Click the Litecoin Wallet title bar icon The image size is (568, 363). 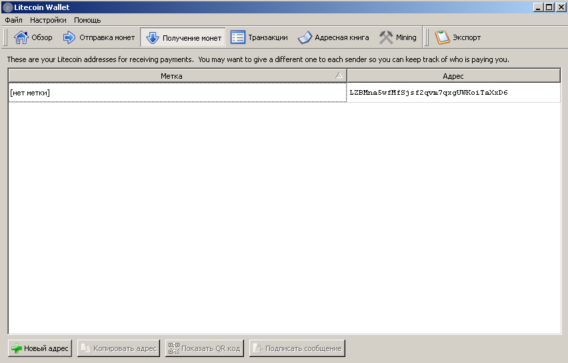7,7
